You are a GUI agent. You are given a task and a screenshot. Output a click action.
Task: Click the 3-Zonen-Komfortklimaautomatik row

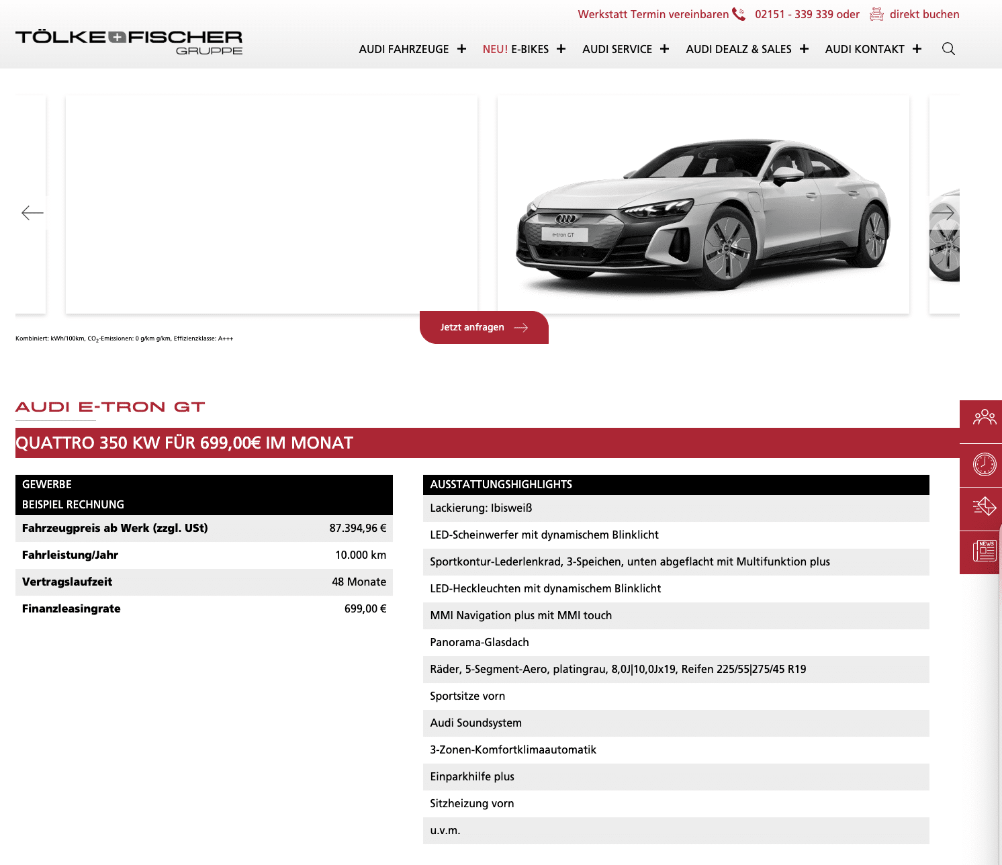tap(676, 750)
